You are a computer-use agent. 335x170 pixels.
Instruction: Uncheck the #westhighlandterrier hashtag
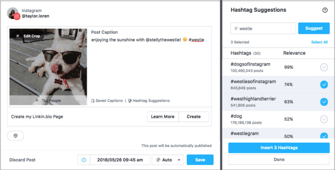pos(324,102)
